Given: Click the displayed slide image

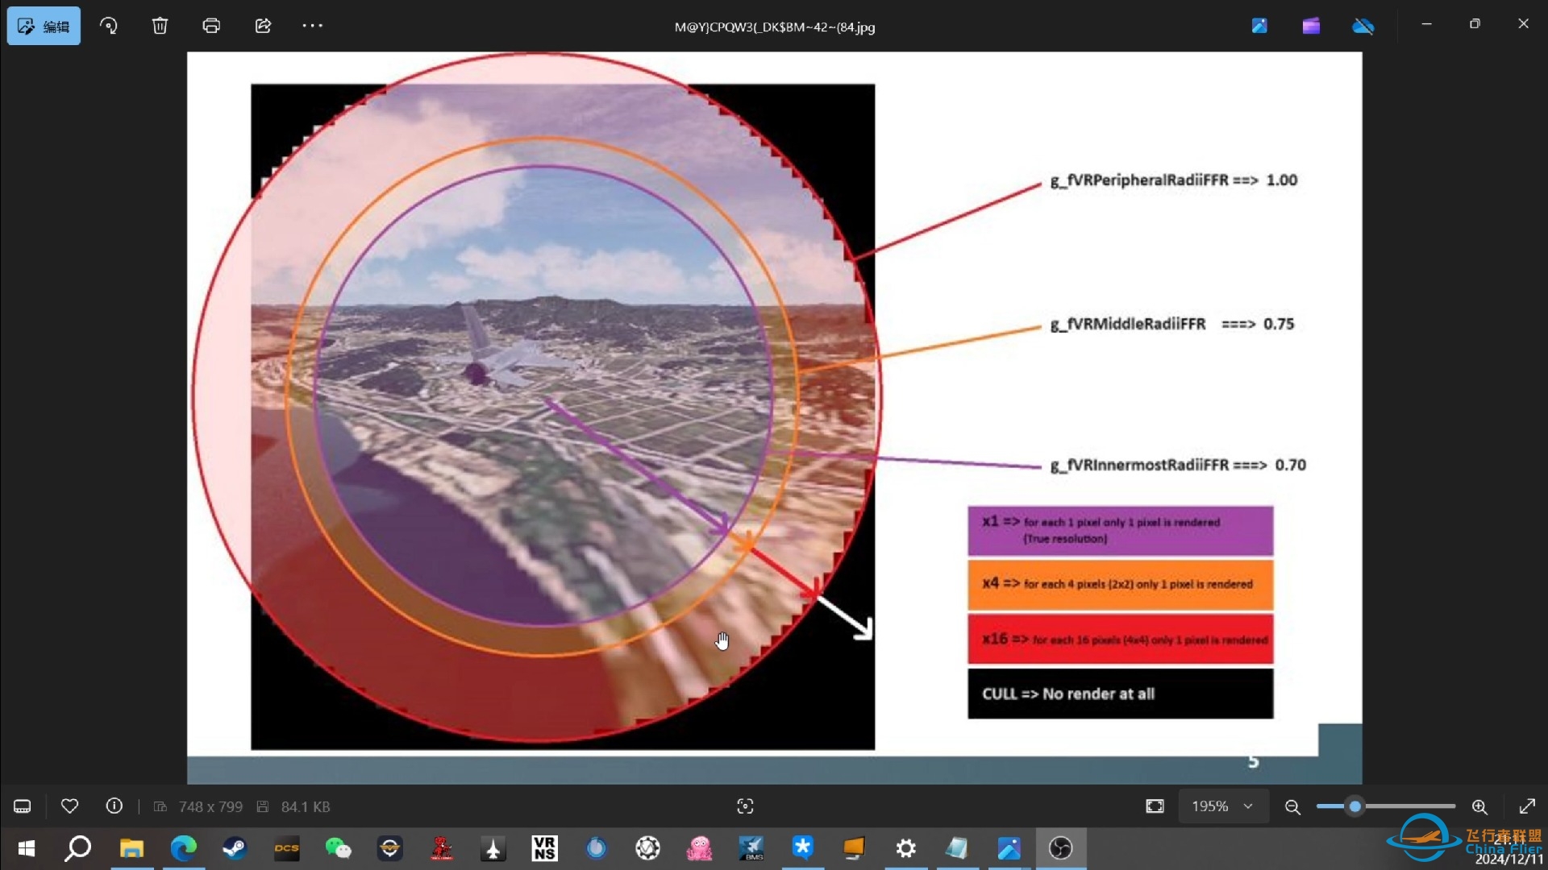Looking at the screenshot, I should pyautogui.click(x=775, y=418).
